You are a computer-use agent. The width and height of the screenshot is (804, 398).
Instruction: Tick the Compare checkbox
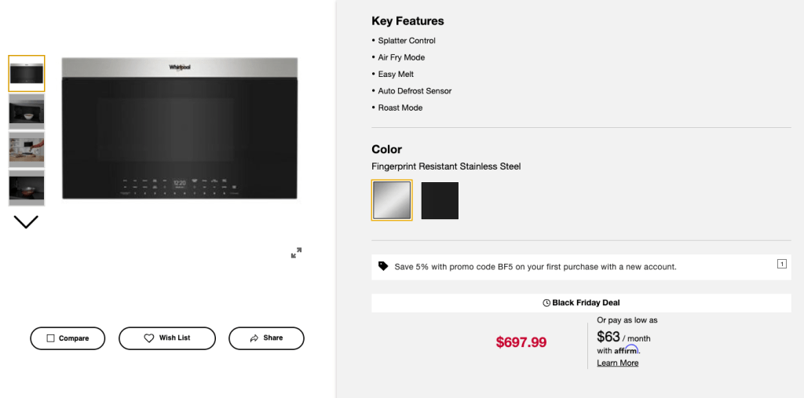click(x=51, y=338)
